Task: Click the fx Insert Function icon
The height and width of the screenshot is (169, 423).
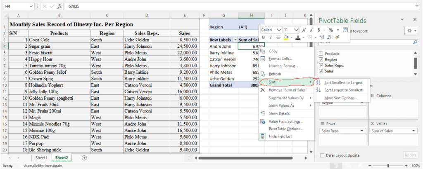Action: (59, 6)
